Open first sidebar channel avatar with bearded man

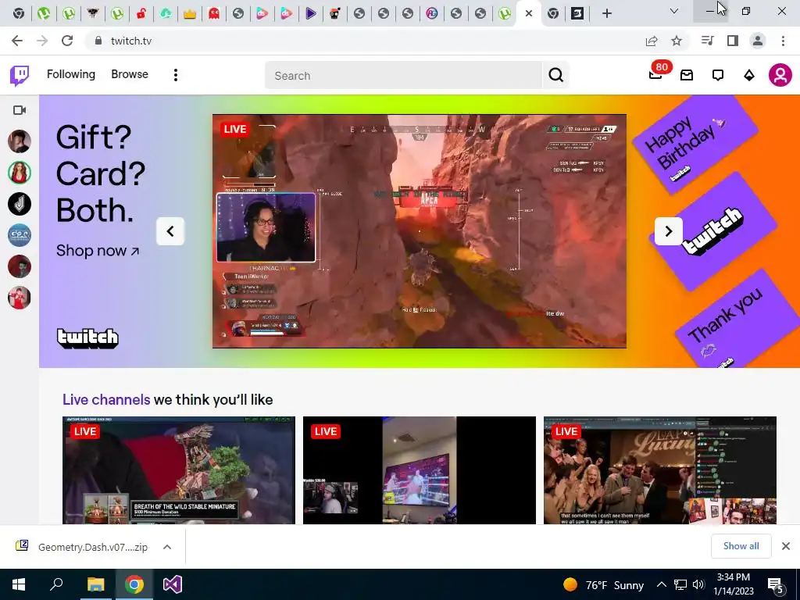20,141
